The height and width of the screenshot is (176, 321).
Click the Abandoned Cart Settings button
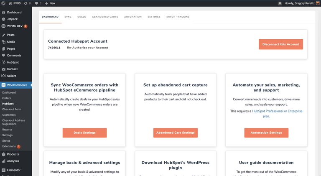[x=176, y=133]
